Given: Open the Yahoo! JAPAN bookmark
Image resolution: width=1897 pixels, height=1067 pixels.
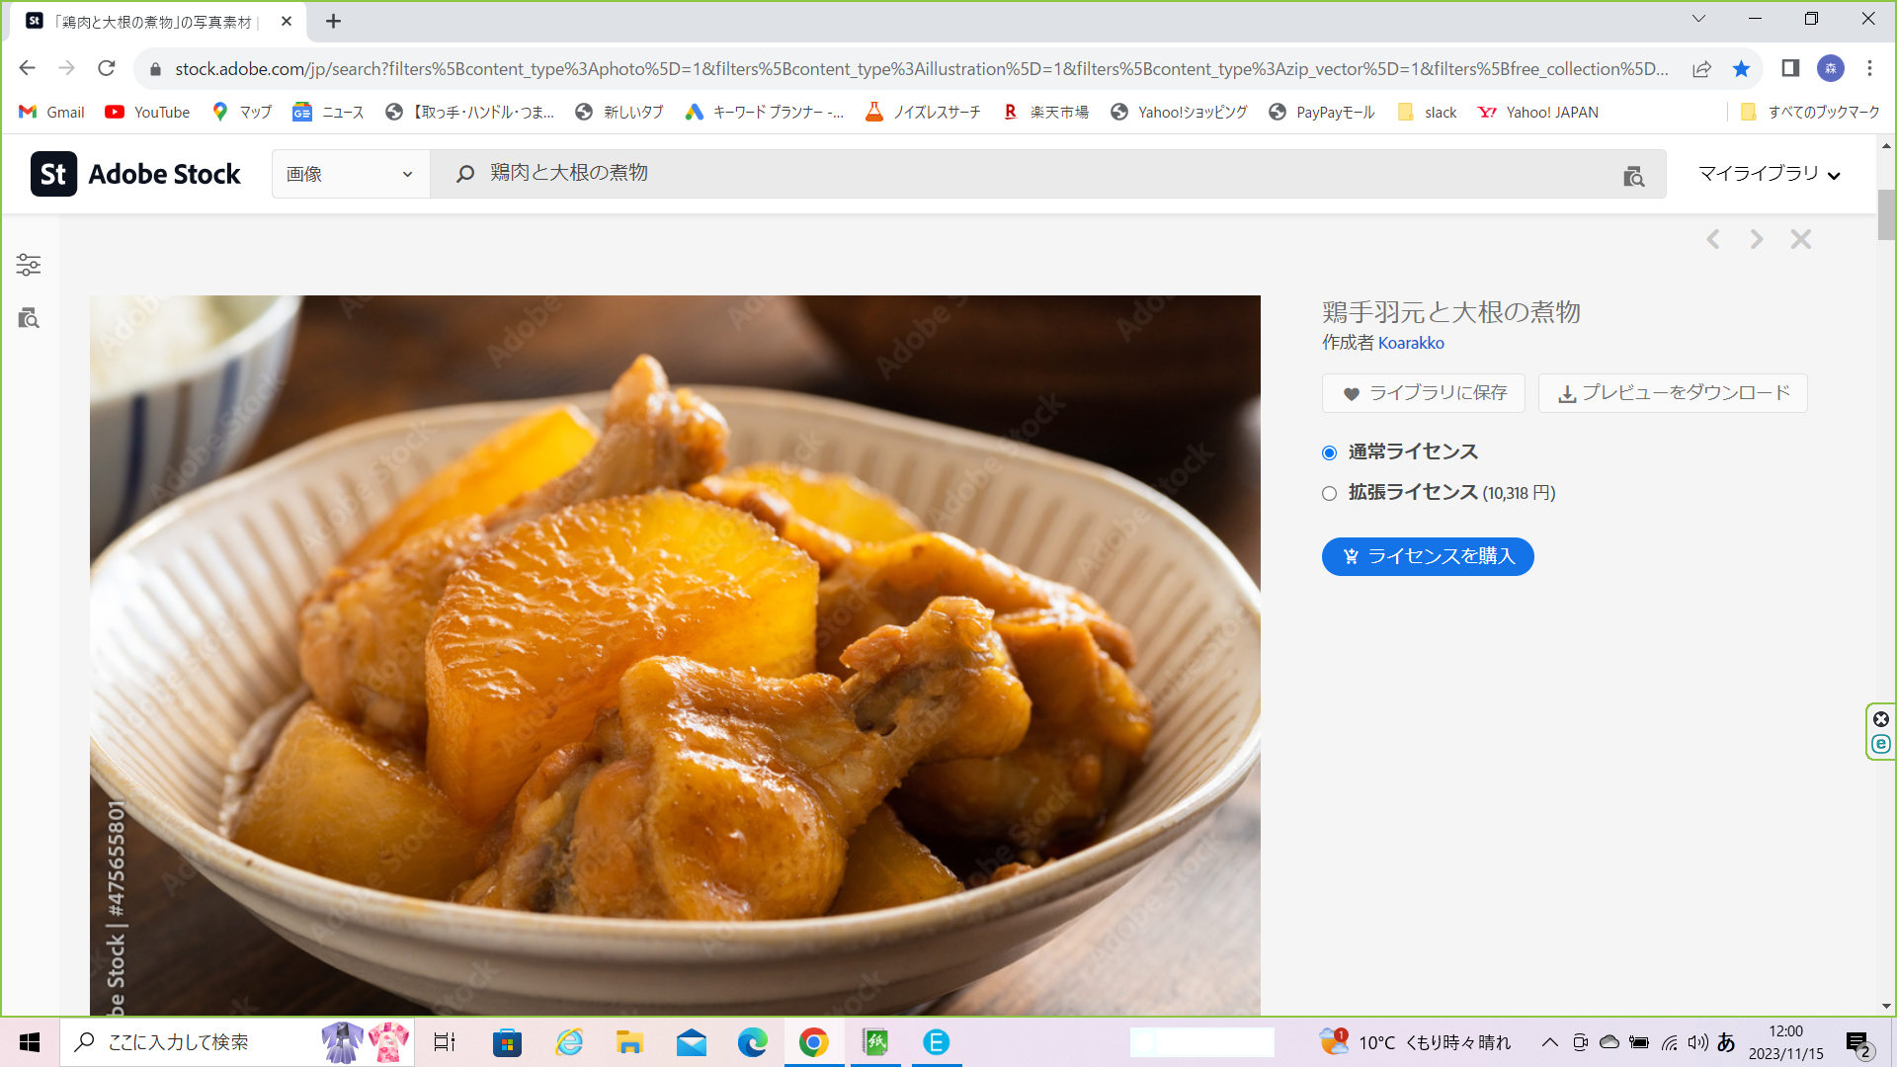Looking at the screenshot, I should point(1538,112).
